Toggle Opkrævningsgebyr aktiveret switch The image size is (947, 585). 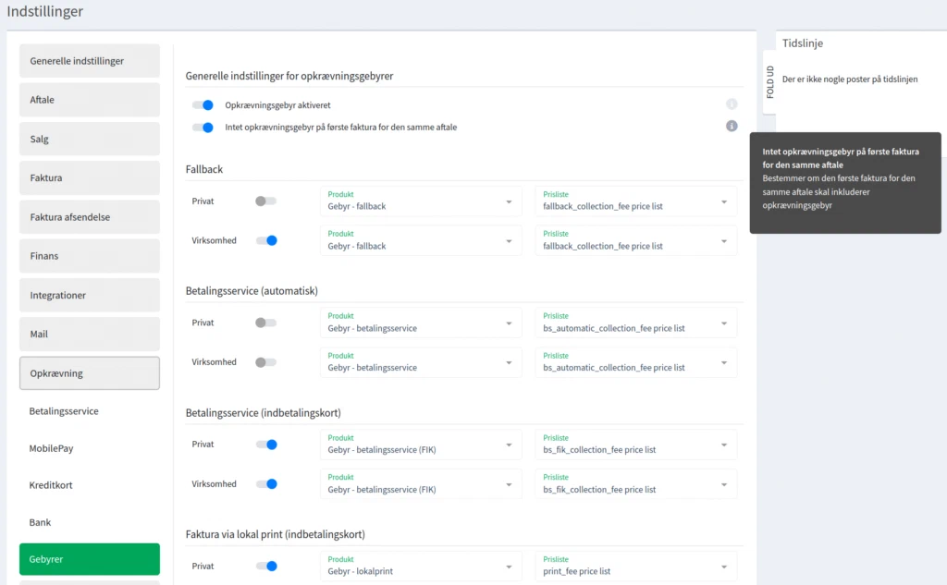coord(203,105)
